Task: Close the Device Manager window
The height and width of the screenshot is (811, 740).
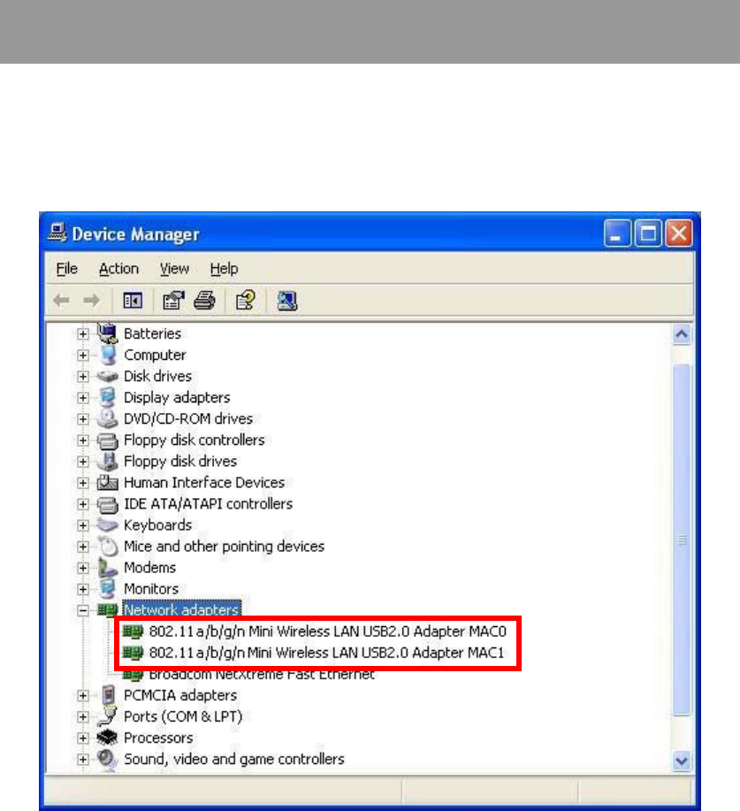Action: coord(679,233)
